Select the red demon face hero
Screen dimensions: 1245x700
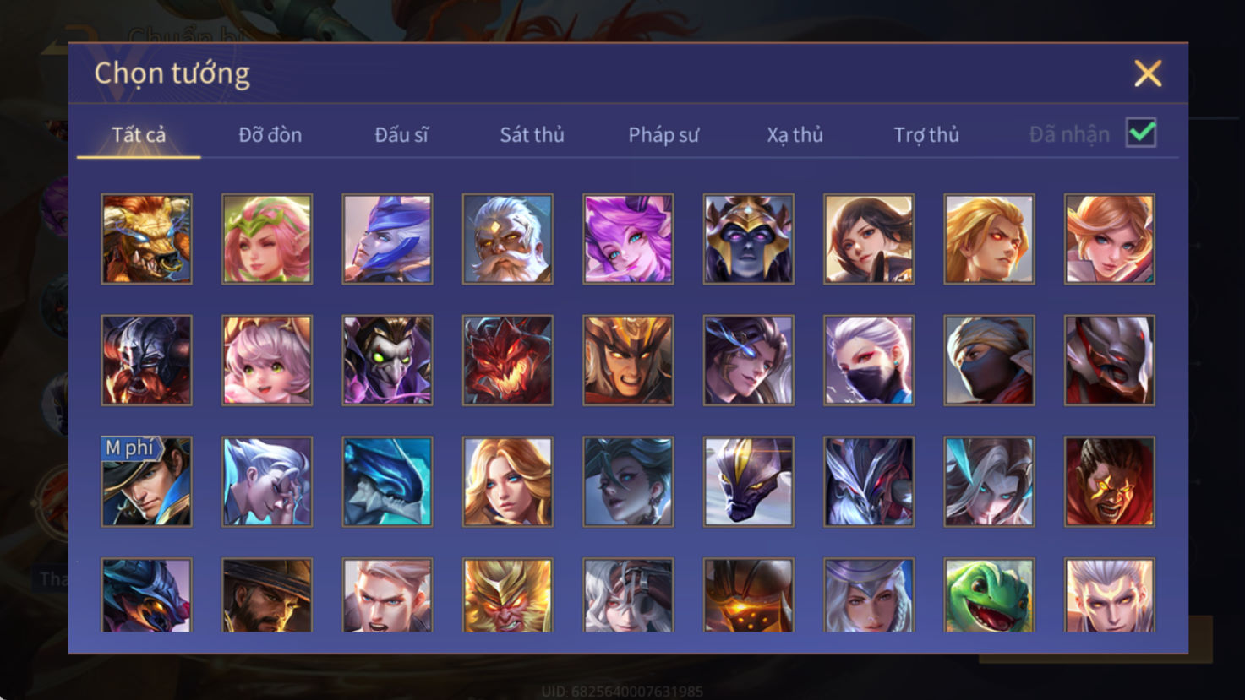(507, 361)
